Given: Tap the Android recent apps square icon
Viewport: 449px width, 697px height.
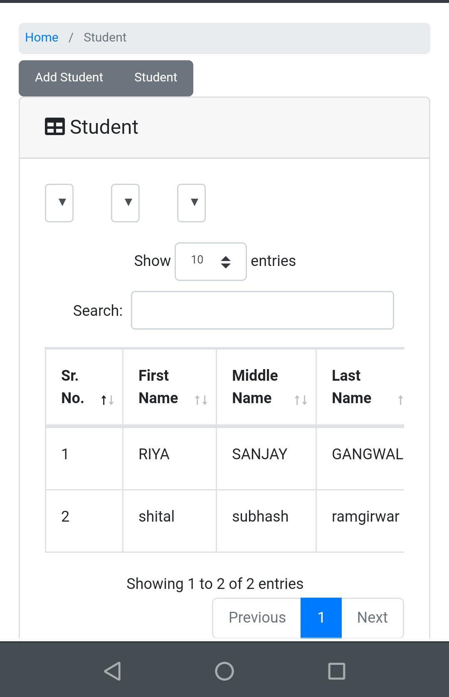Looking at the screenshot, I should [x=337, y=671].
